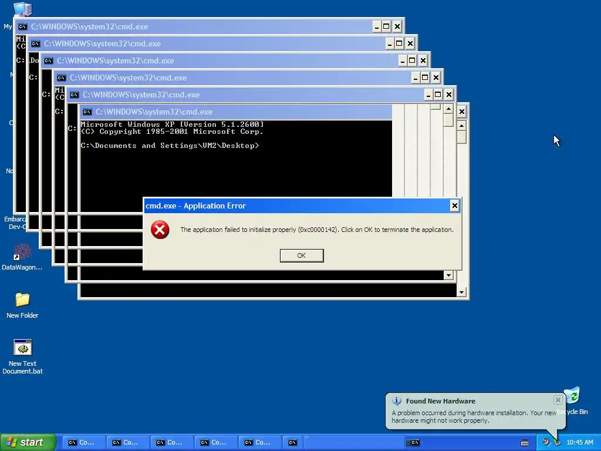The width and height of the screenshot is (601, 451).
Task: Close the cmd.exe Application Error dialog
Action: tap(455, 206)
